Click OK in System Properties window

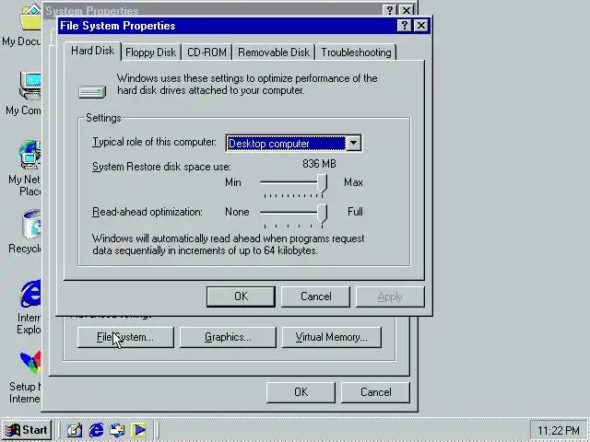point(301,392)
